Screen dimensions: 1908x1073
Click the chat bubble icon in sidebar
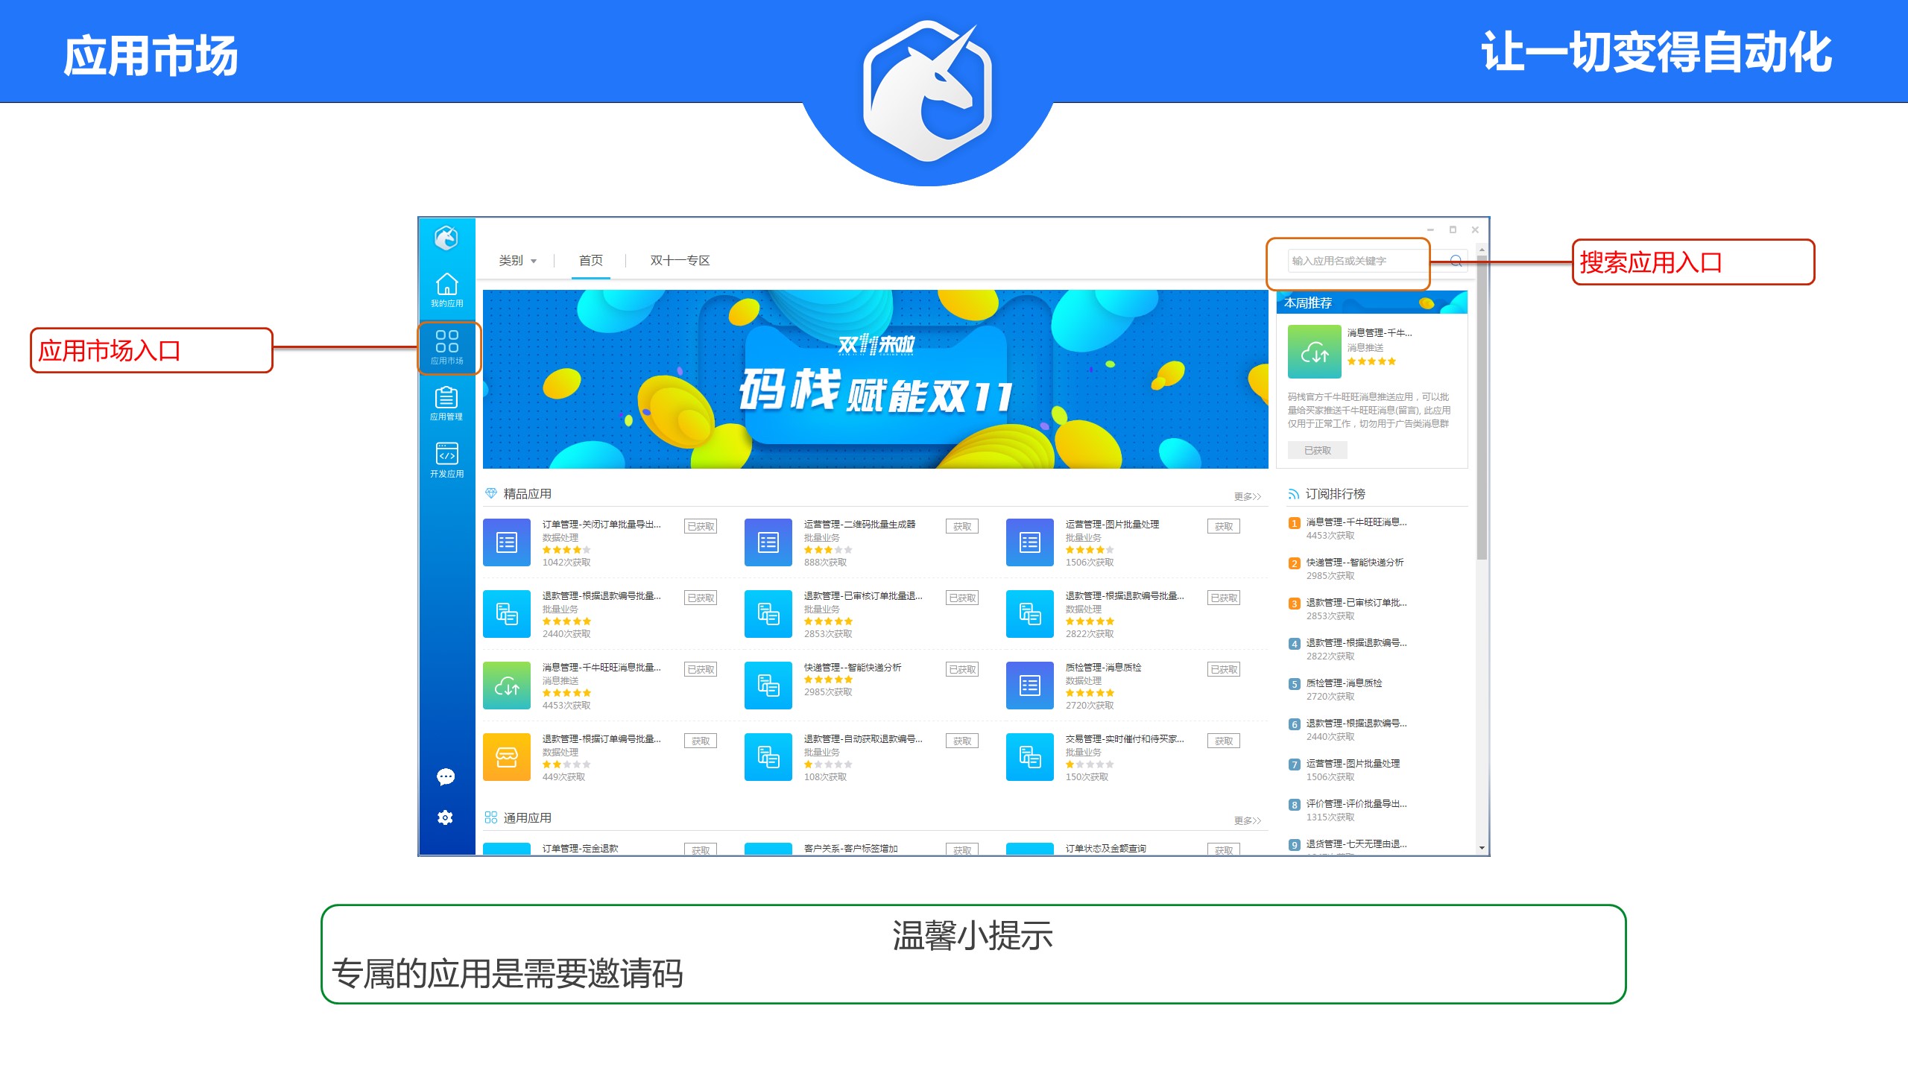point(446,777)
